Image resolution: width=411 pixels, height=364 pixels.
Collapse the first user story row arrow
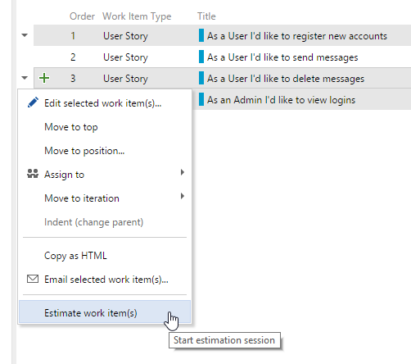[25, 35]
